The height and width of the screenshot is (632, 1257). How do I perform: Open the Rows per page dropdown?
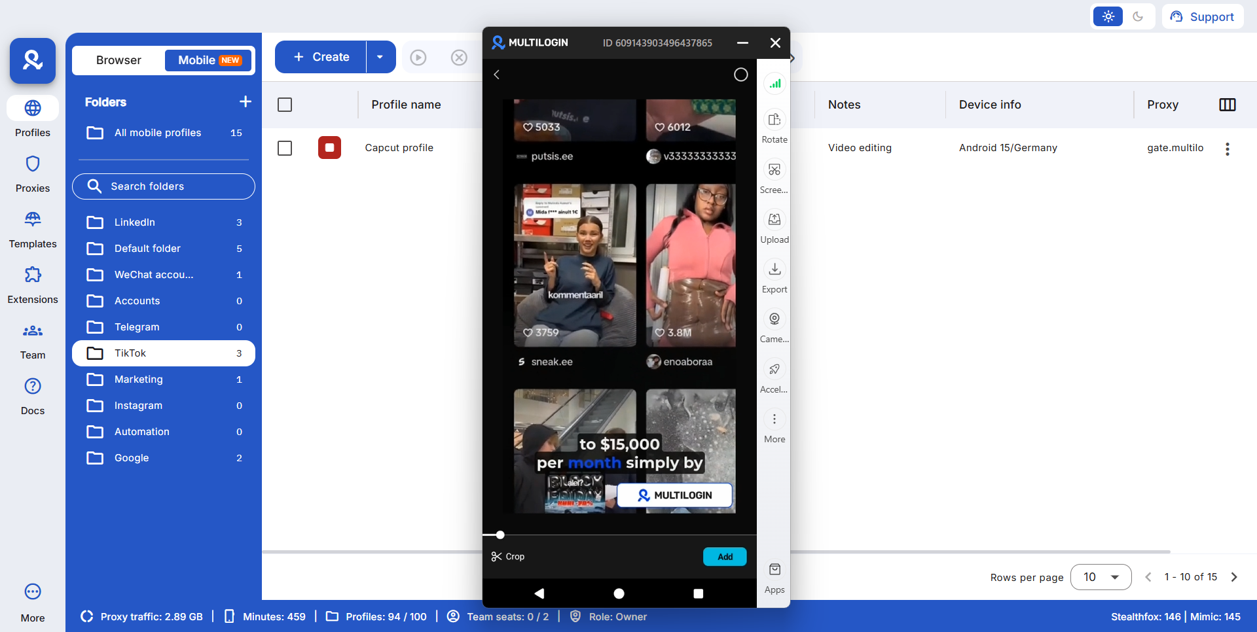tap(1101, 577)
